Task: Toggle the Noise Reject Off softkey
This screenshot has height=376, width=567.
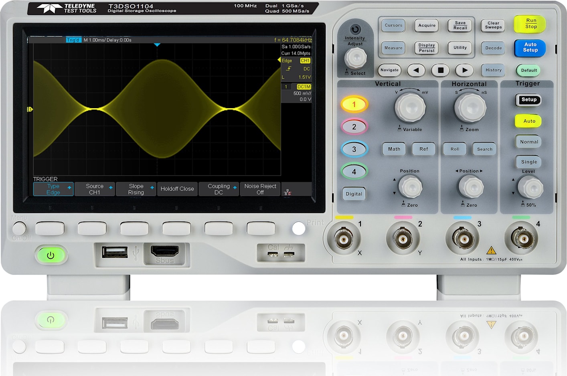Action: tap(260, 189)
